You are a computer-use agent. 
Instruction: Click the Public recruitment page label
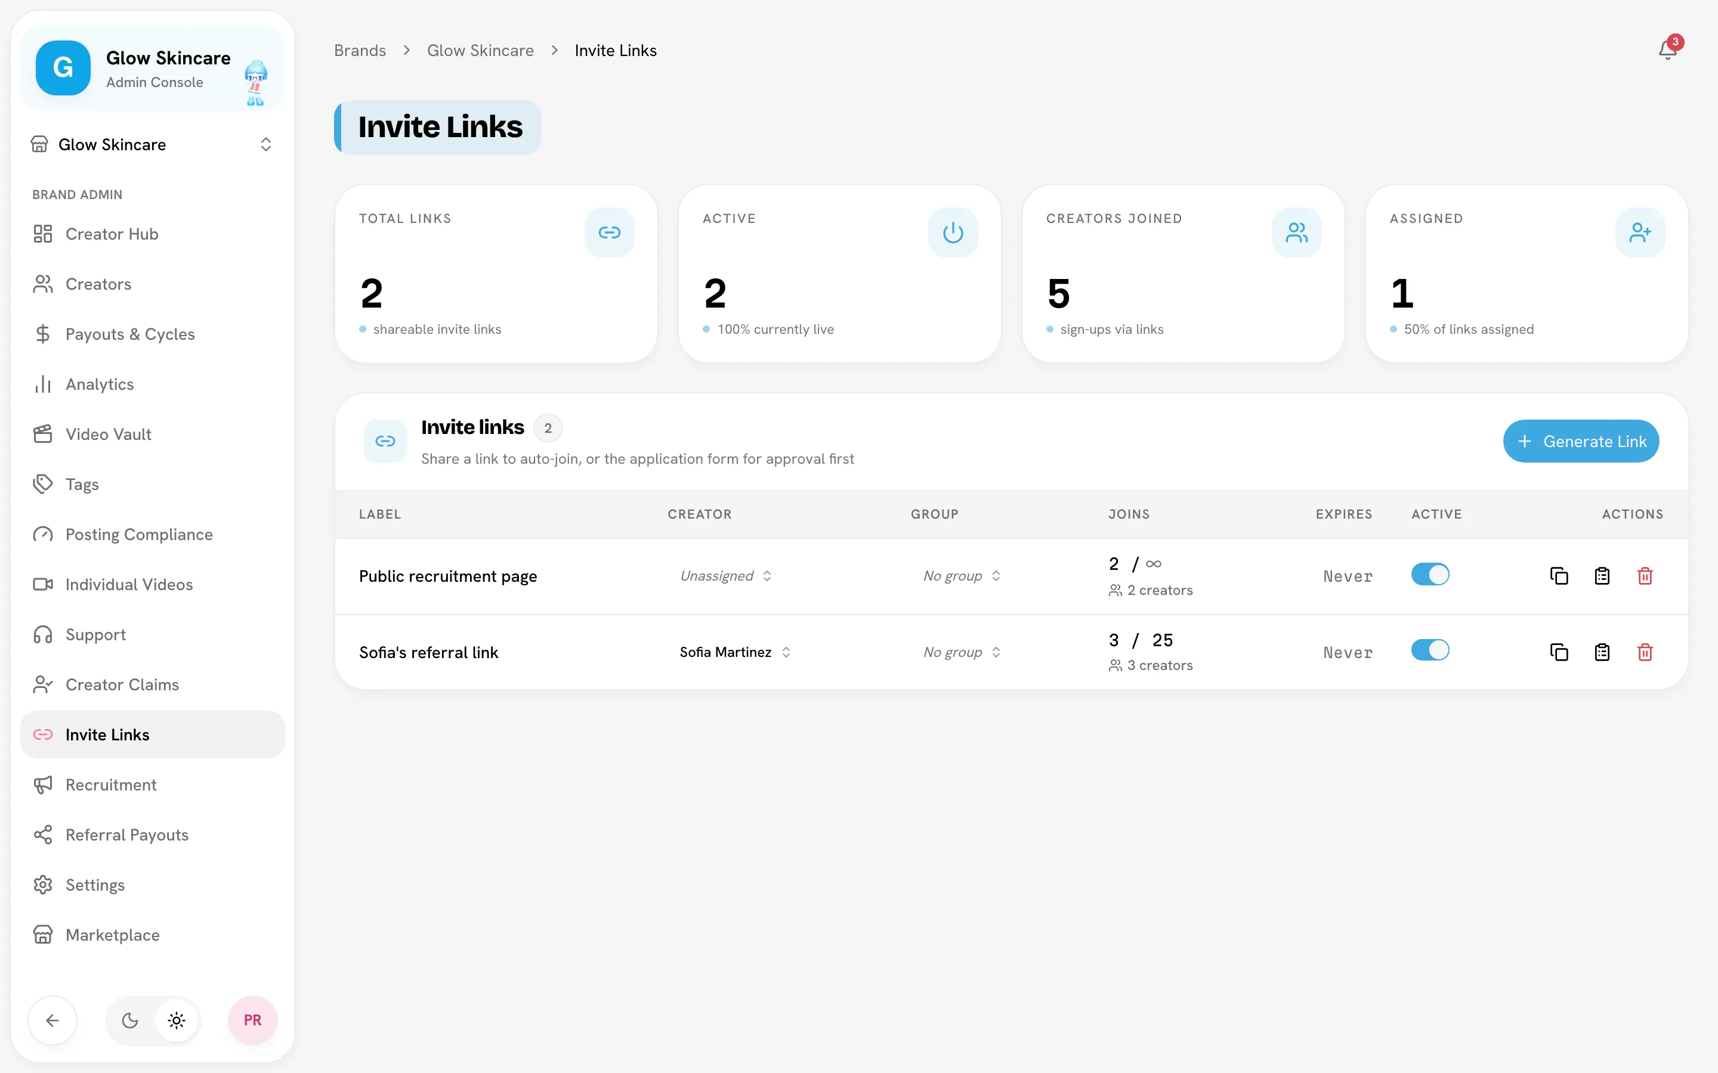point(448,576)
